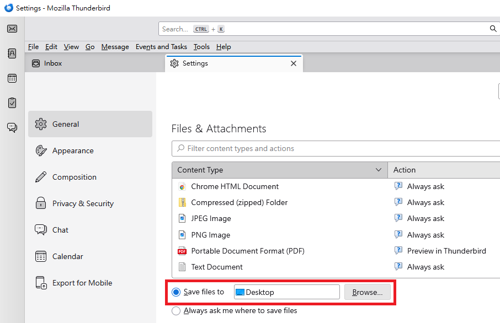Click the Filter content types field
500x323 pixels.
337,148
